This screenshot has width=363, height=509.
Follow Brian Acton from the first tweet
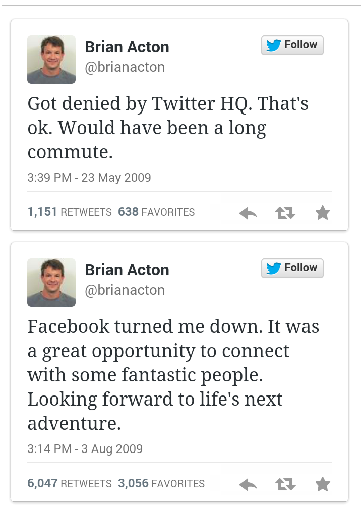click(x=292, y=45)
